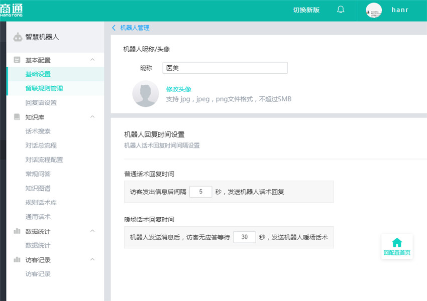This screenshot has height=301, width=427.
Task: Click 切换新版 in the header
Action: click(306, 11)
